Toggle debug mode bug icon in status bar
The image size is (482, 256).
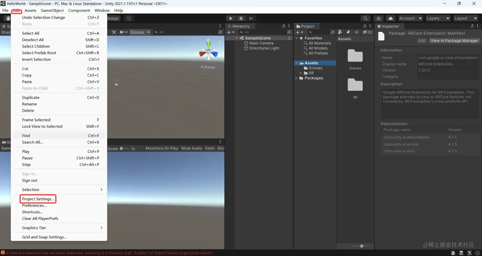click(x=453, y=253)
